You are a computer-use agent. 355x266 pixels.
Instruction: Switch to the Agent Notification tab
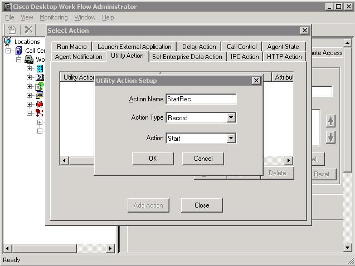79,57
